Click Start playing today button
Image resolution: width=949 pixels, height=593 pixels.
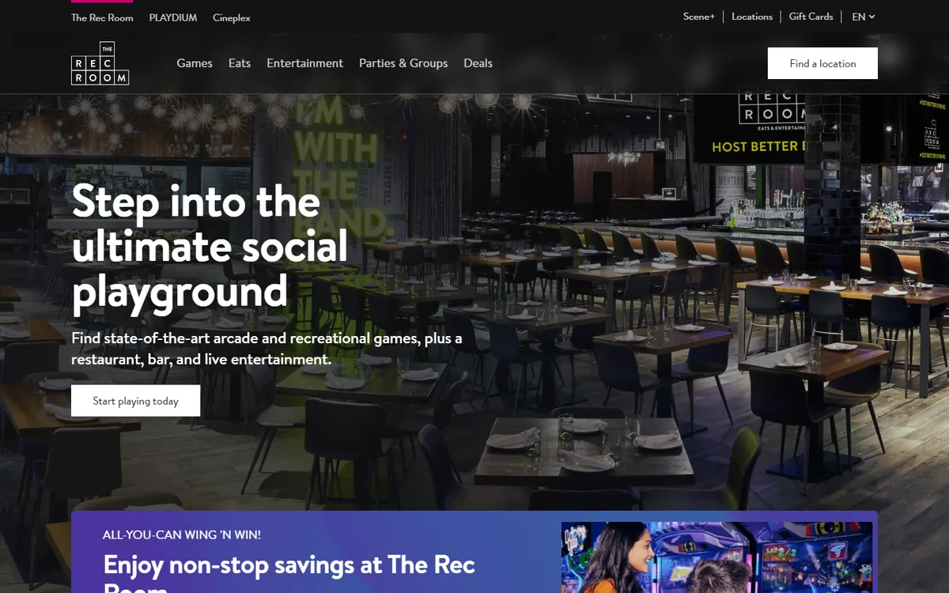tap(135, 401)
